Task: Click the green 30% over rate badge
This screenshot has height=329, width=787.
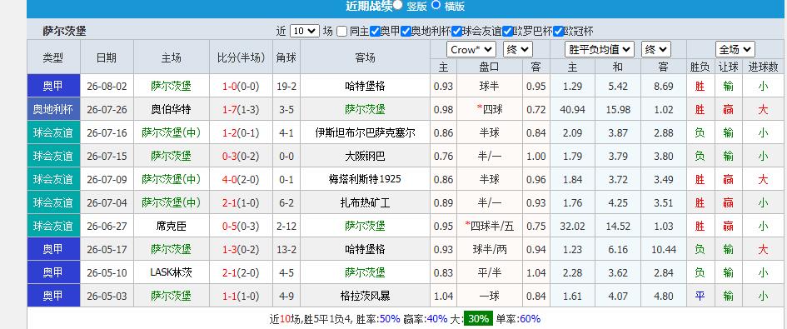Action: [478, 318]
